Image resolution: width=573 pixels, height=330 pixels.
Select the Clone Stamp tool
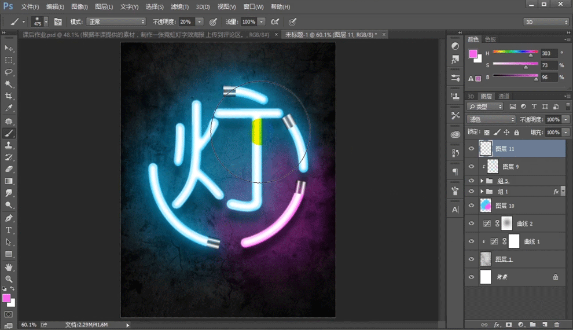pyautogui.click(x=9, y=145)
